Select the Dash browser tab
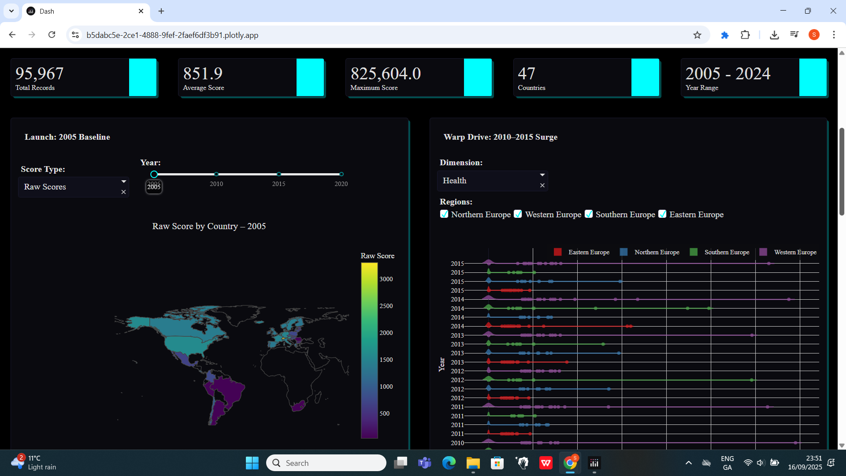 coord(84,11)
